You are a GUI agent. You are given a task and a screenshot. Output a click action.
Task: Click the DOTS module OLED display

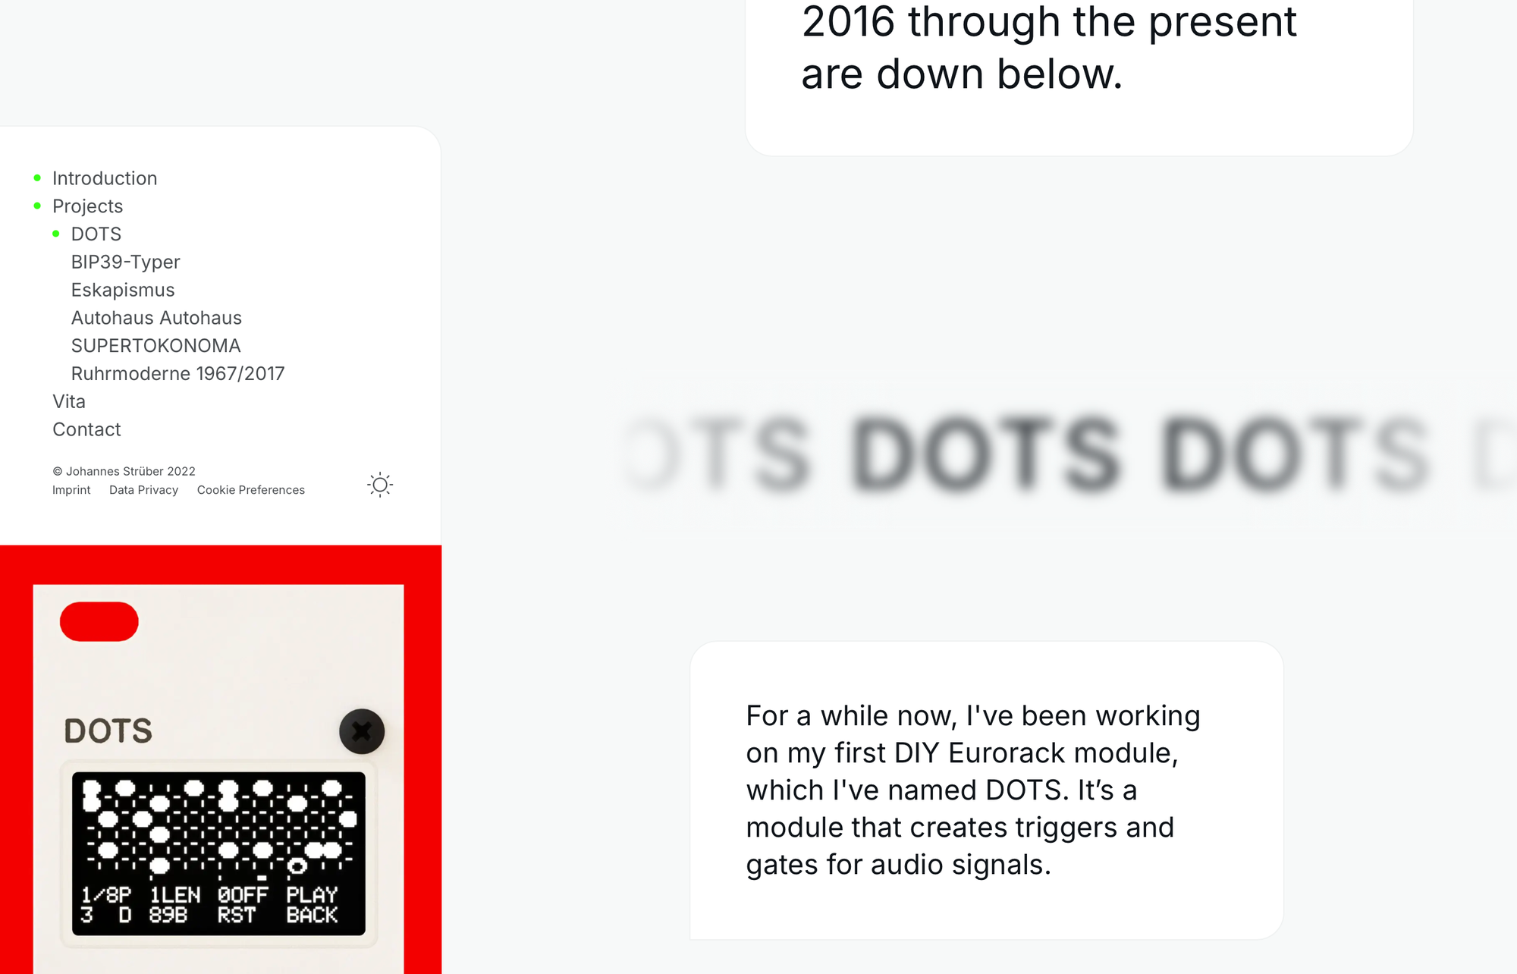tap(218, 853)
